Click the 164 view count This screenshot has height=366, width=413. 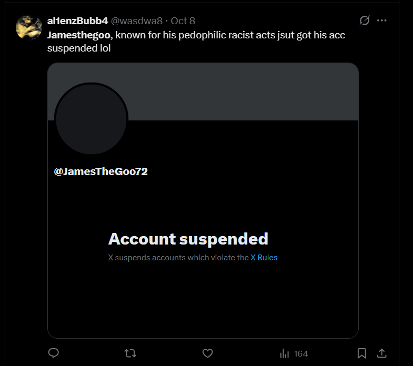[300, 353]
